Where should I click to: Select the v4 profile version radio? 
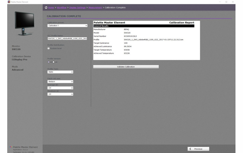(54, 62)
